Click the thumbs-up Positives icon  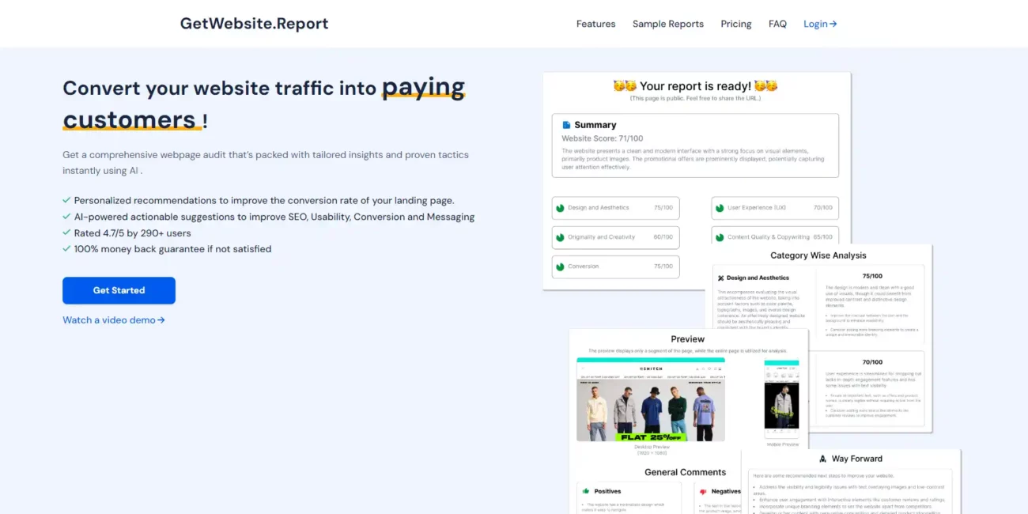point(587,491)
